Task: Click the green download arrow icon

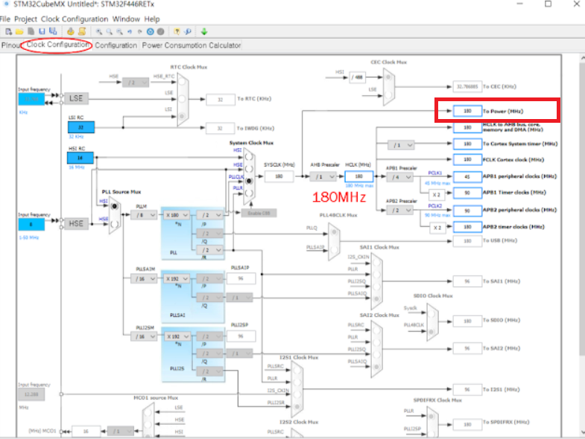Action: (x=204, y=32)
